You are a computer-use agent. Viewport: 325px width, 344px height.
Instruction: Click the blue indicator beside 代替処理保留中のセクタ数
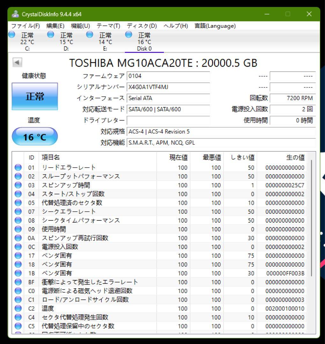(18, 326)
